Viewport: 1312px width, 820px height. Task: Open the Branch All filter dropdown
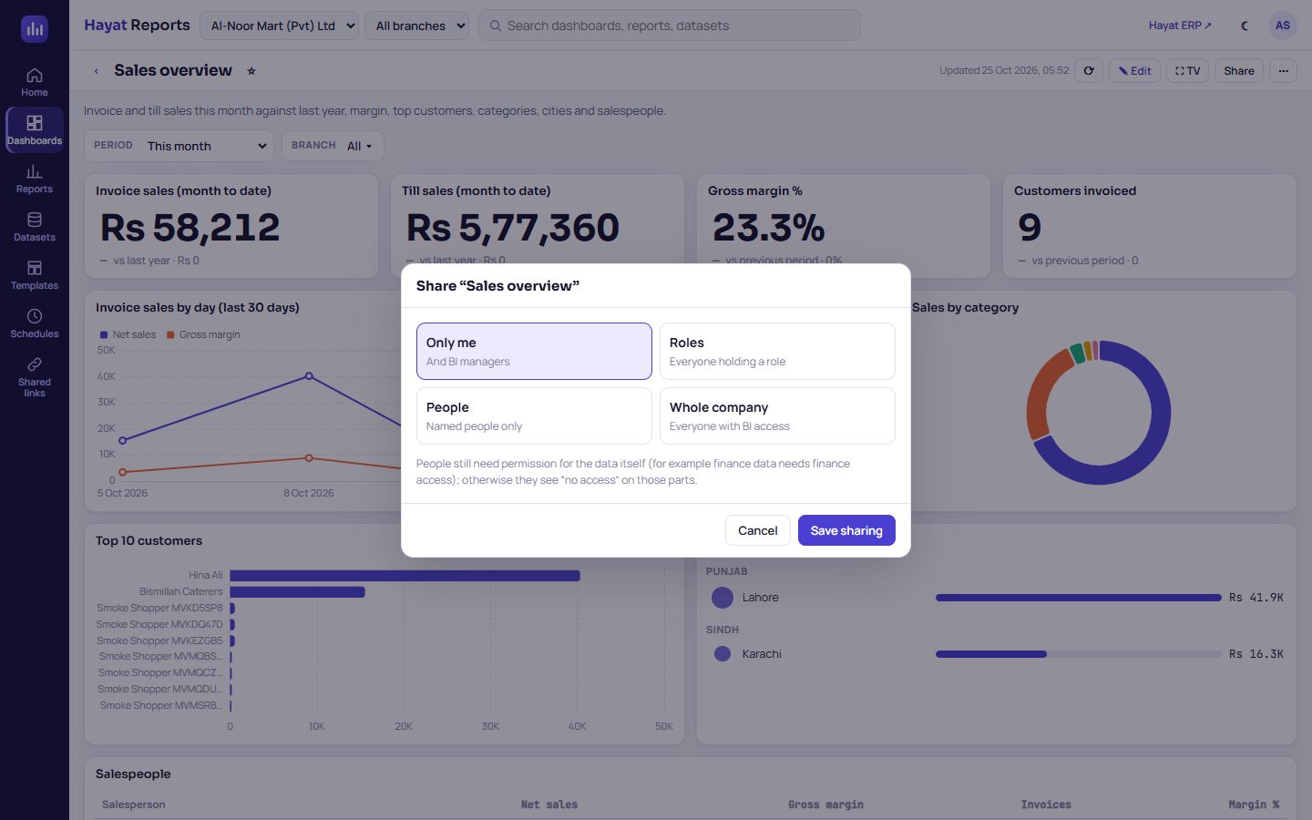pos(333,146)
